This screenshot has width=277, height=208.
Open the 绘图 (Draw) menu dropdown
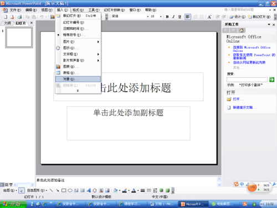(10, 190)
